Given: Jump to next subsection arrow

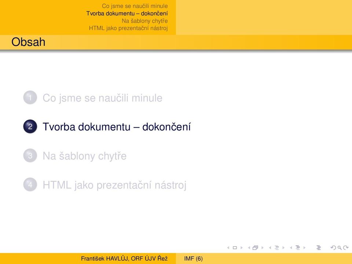Looking at the screenshot, I should tap(283, 248).
